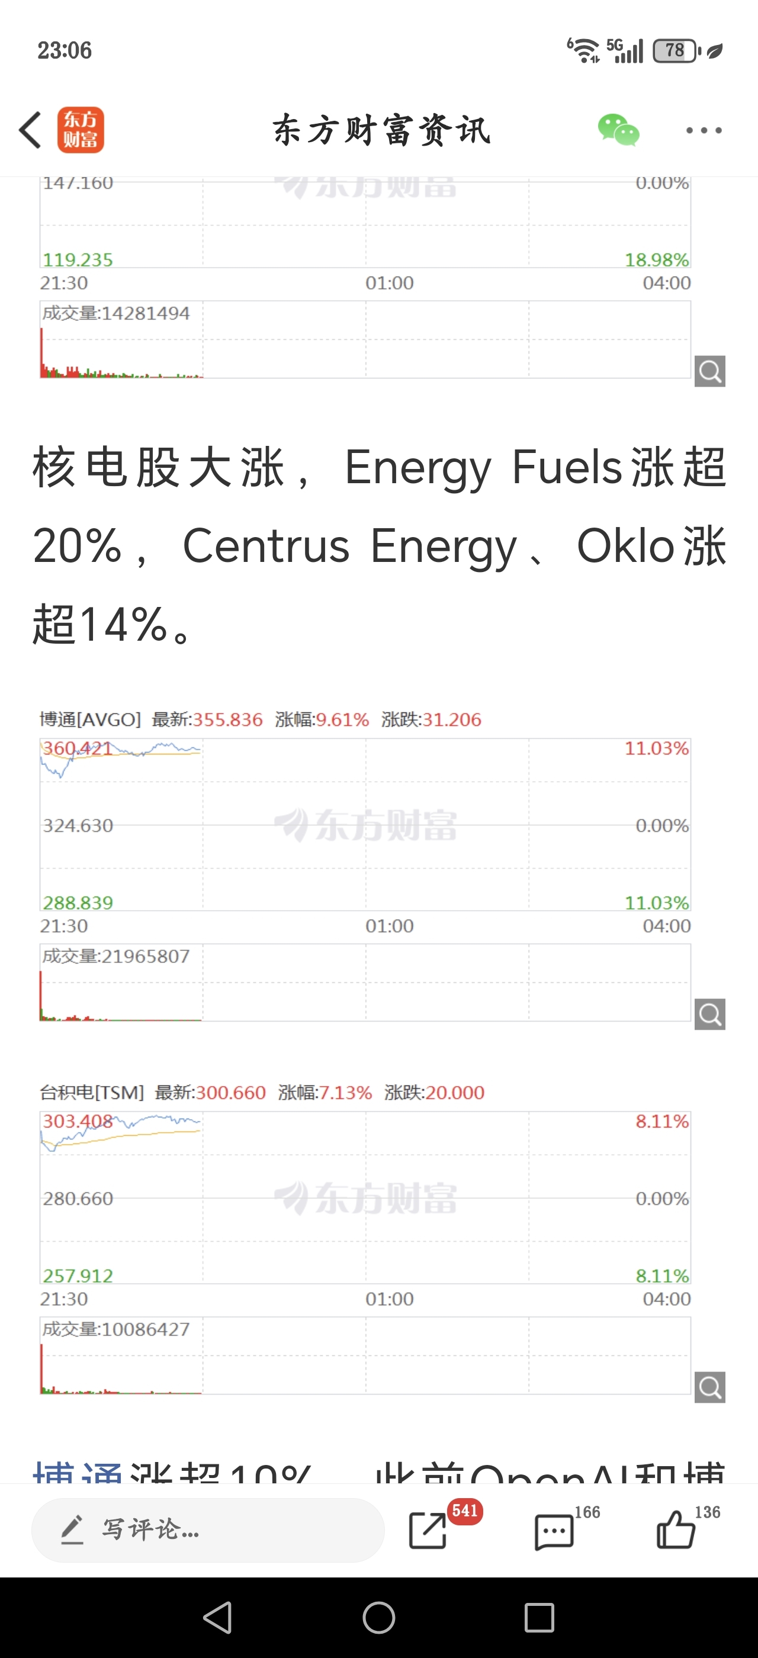
Task: Enlarge the AVGO chart with magnifier
Action: [710, 1014]
